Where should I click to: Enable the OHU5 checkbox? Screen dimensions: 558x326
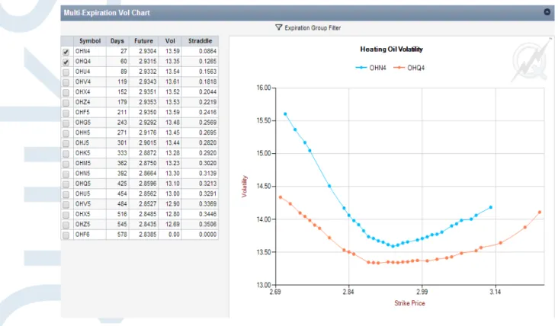(66, 194)
